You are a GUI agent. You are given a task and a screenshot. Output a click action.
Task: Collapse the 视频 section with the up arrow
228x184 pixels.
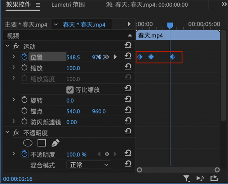pyautogui.click(x=130, y=35)
